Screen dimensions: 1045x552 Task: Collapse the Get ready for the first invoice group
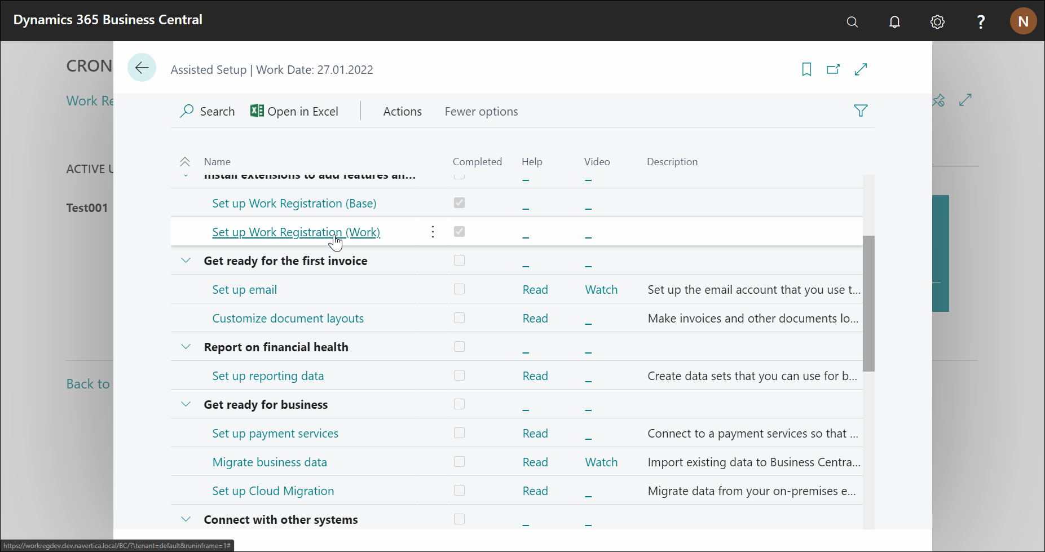[186, 260]
